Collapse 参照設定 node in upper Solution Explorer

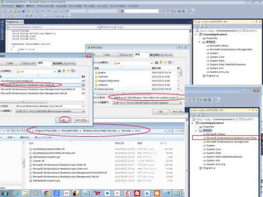pos(199,42)
